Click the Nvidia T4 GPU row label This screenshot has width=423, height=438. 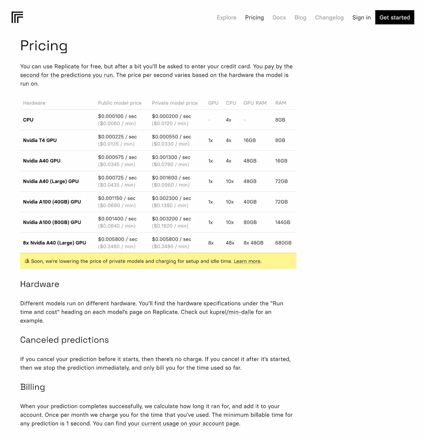[40, 140]
